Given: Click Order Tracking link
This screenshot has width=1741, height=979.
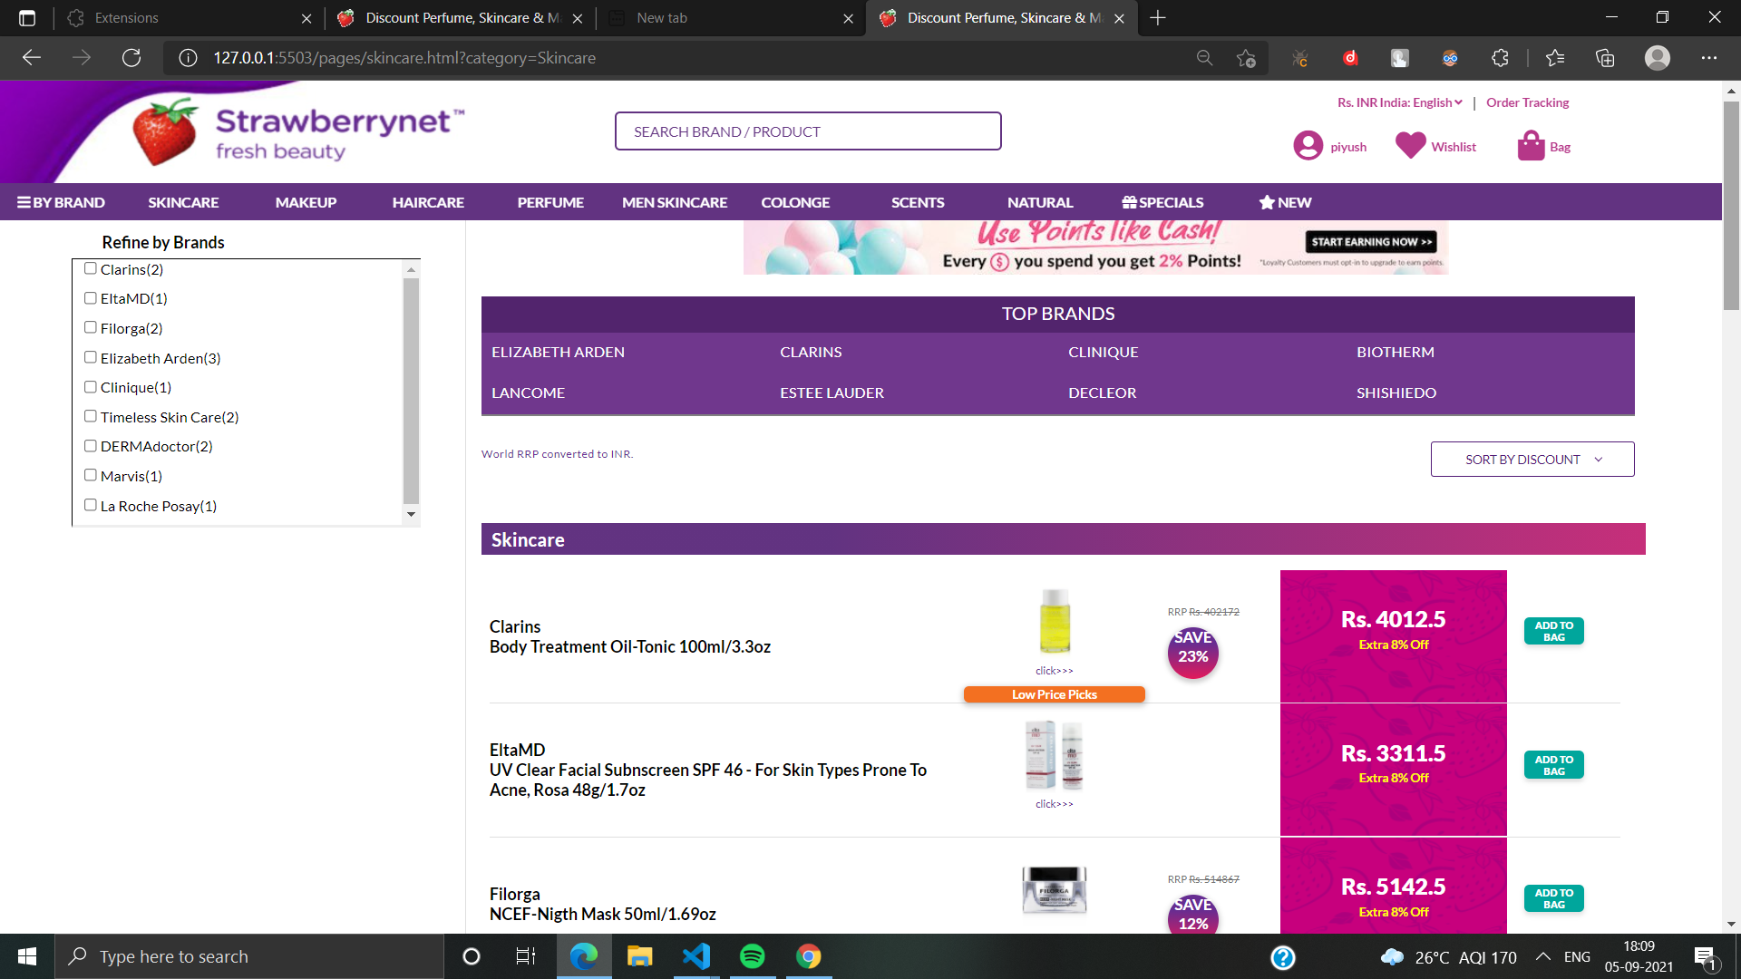Looking at the screenshot, I should [1527, 102].
